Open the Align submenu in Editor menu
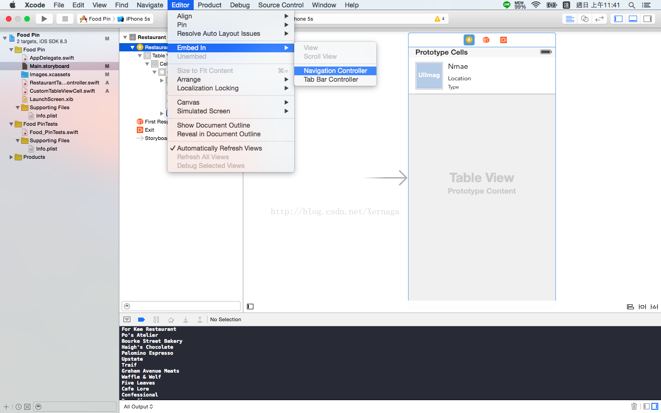Image resolution: width=661 pixels, height=413 pixels. [x=231, y=16]
